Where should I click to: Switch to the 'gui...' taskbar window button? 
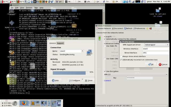click(x=60, y=2)
